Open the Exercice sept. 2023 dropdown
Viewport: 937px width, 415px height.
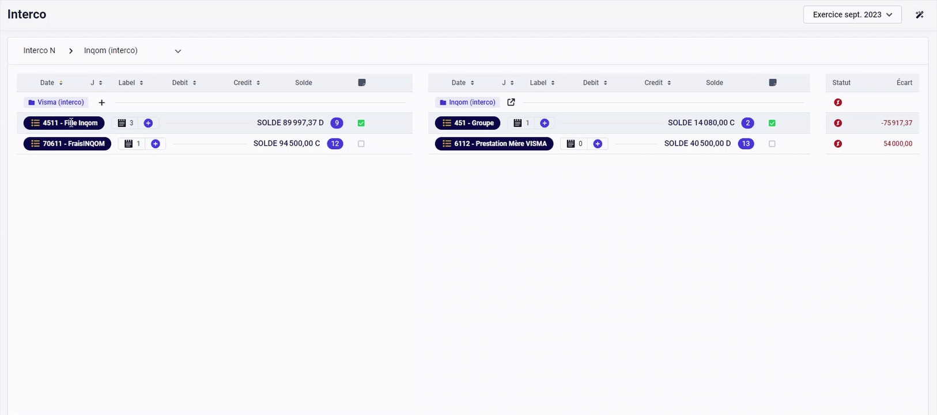pyautogui.click(x=852, y=15)
